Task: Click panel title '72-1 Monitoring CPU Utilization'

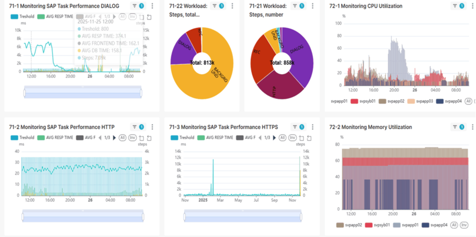Action: pos(366,6)
